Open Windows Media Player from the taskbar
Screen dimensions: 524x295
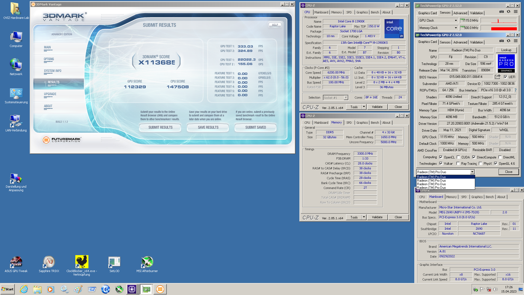[x=51, y=289]
